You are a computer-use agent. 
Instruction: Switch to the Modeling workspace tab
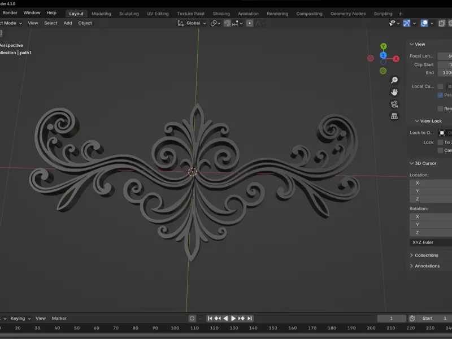101,14
